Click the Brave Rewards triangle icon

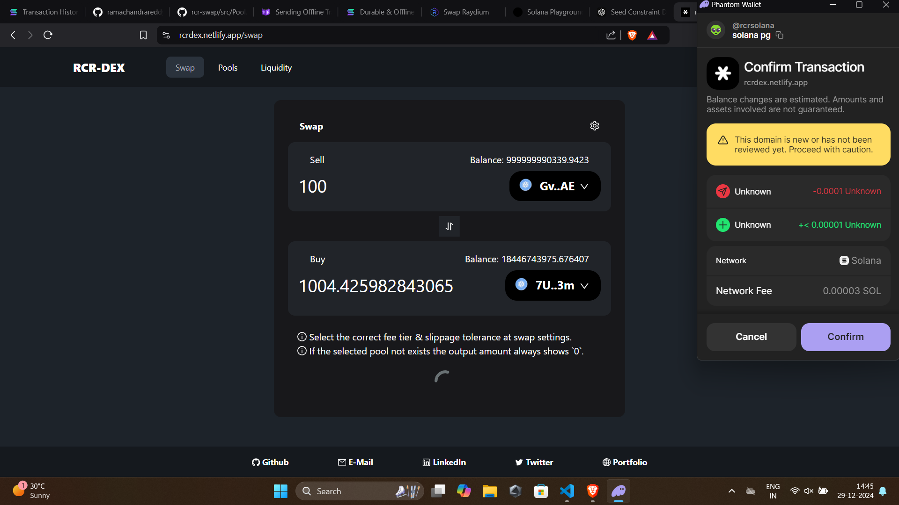(x=652, y=35)
